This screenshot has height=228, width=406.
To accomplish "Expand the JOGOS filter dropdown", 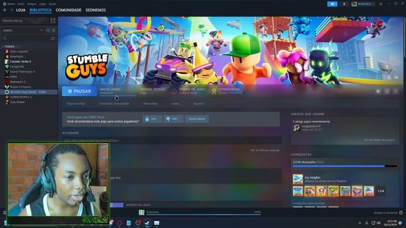I will 23,30.
